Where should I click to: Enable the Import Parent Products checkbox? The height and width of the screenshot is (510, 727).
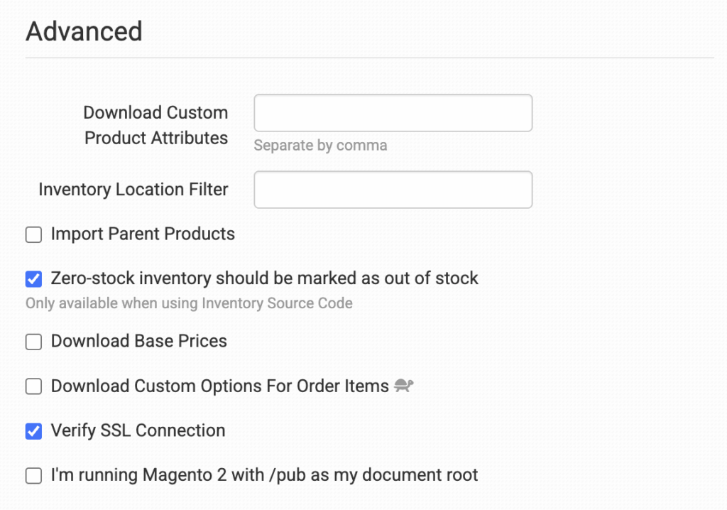click(x=33, y=234)
